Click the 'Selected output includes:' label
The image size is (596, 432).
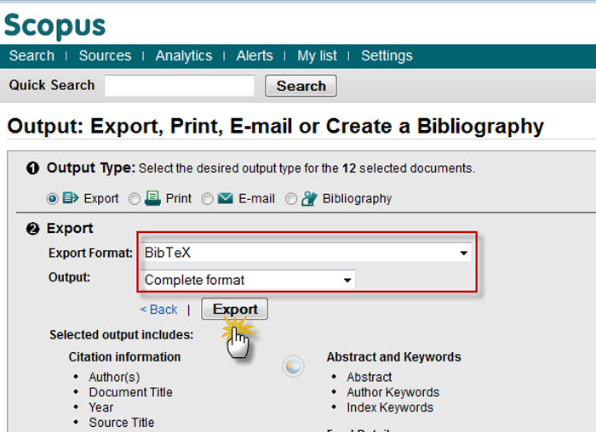121,335
